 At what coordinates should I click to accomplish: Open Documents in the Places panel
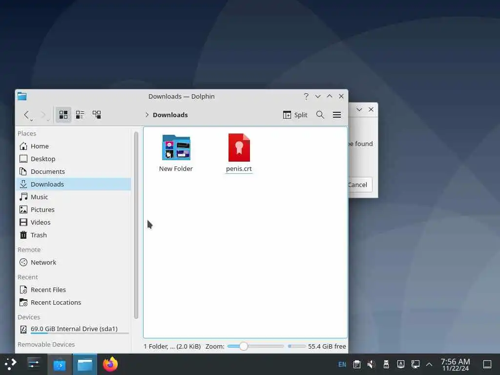coord(73,171)
